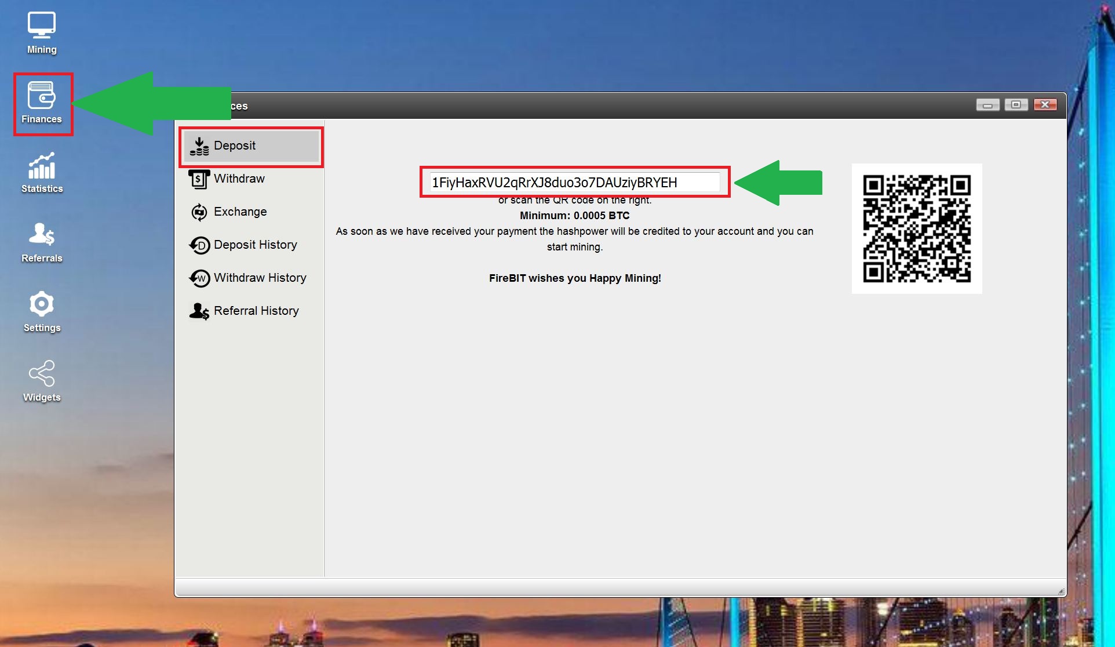Click the Deposit coins icon
Viewport: 1115px width, 647px height.
click(199, 146)
